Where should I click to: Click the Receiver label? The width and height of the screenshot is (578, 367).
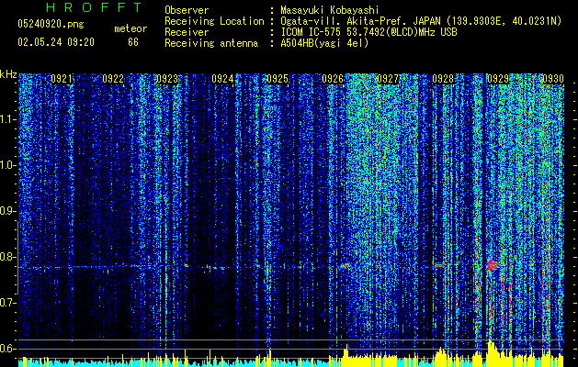tap(187, 32)
